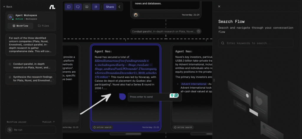Click 'The primary key investors are:' text
The width and height of the screenshot is (302, 139).
(x=194, y=77)
